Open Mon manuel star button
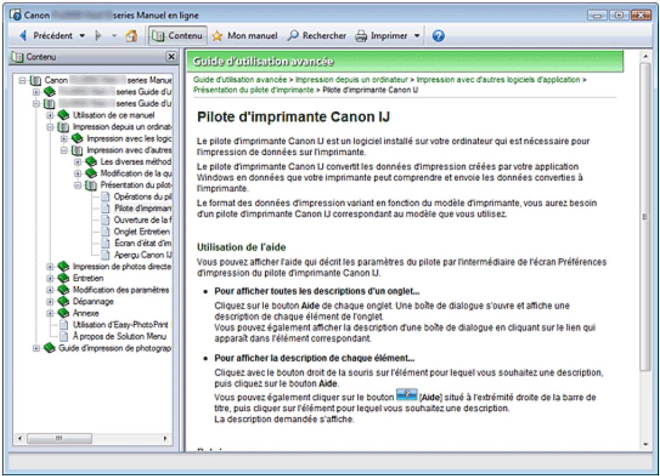Image resolution: width=660 pixels, height=476 pixels. click(x=244, y=35)
